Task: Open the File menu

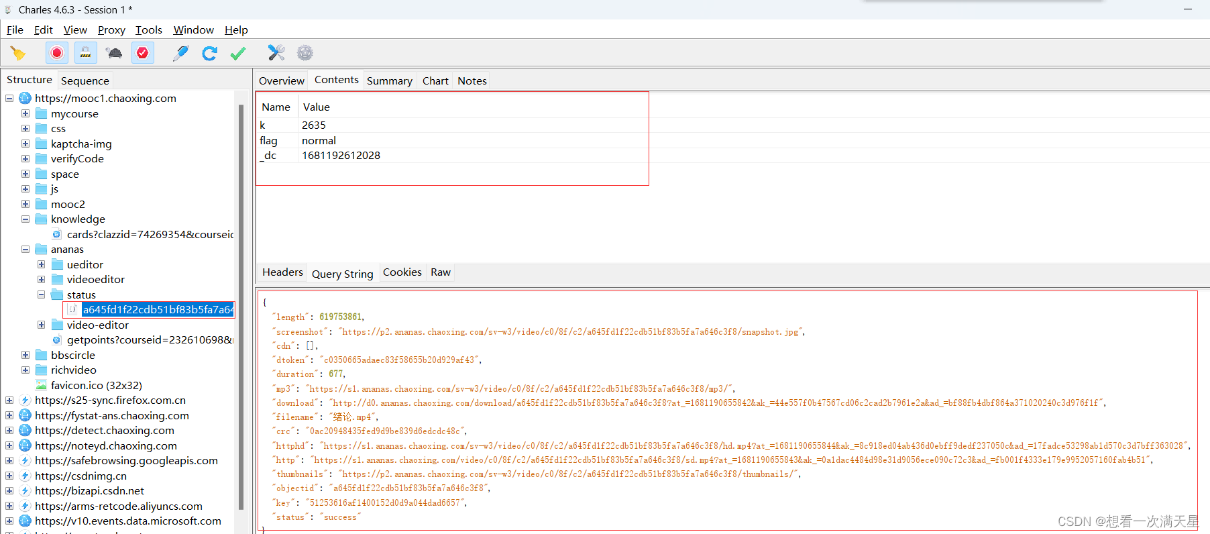Action: 15,30
